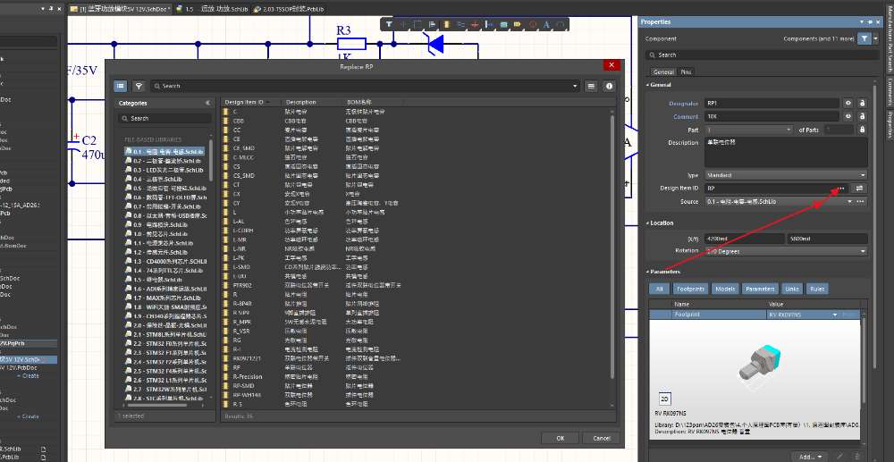This screenshot has height=462, width=894.
Task: Click the delete trash icon in Parameters section
Action: click(x=857, y=457)
